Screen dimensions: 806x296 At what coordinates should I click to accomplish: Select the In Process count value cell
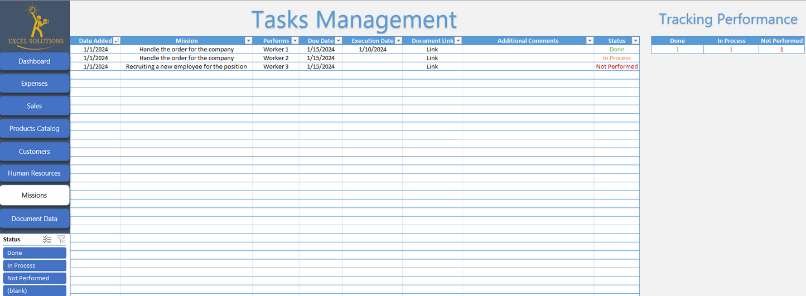click(731, 50)
